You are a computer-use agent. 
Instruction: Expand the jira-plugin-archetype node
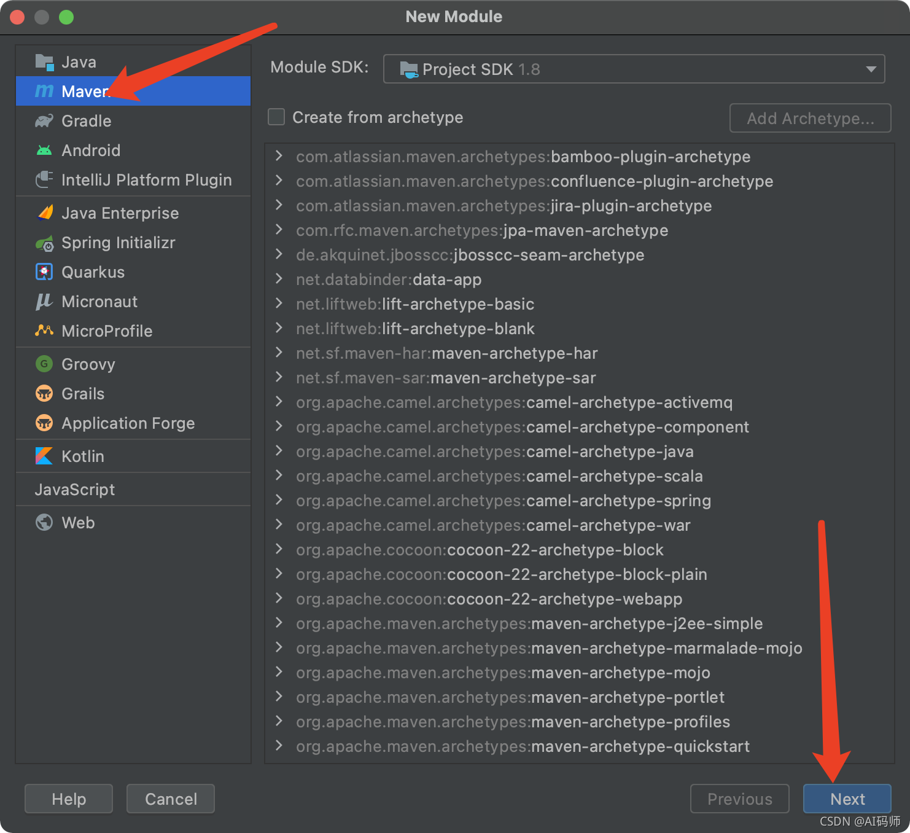click(x=279, y=205)
